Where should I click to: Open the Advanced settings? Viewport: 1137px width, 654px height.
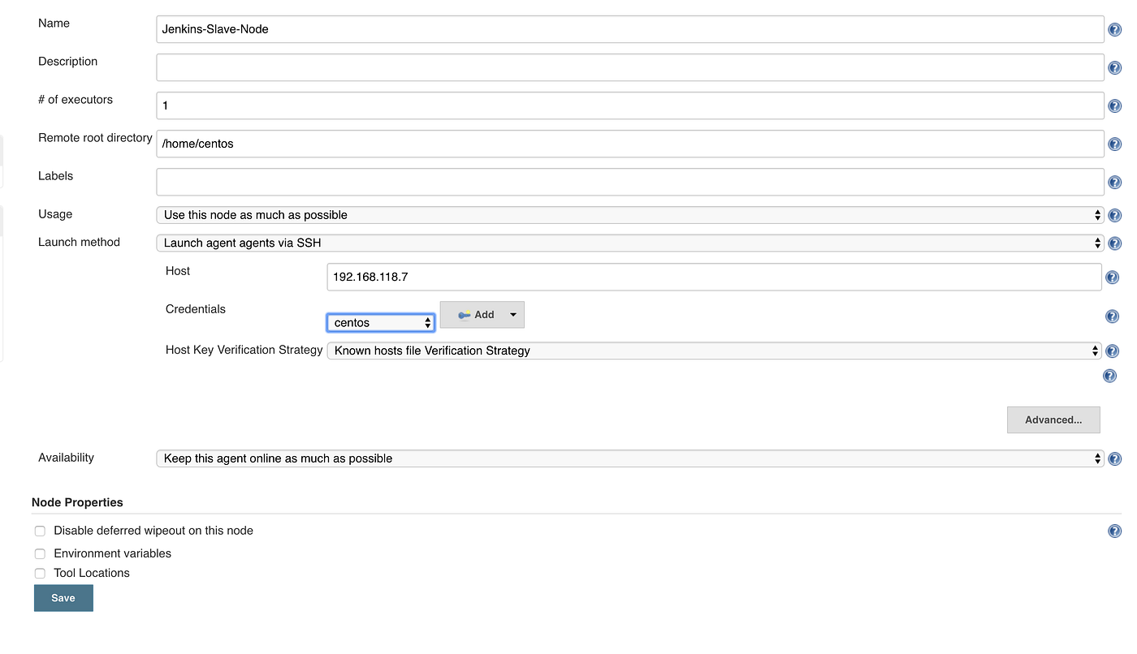(1053, 420)
